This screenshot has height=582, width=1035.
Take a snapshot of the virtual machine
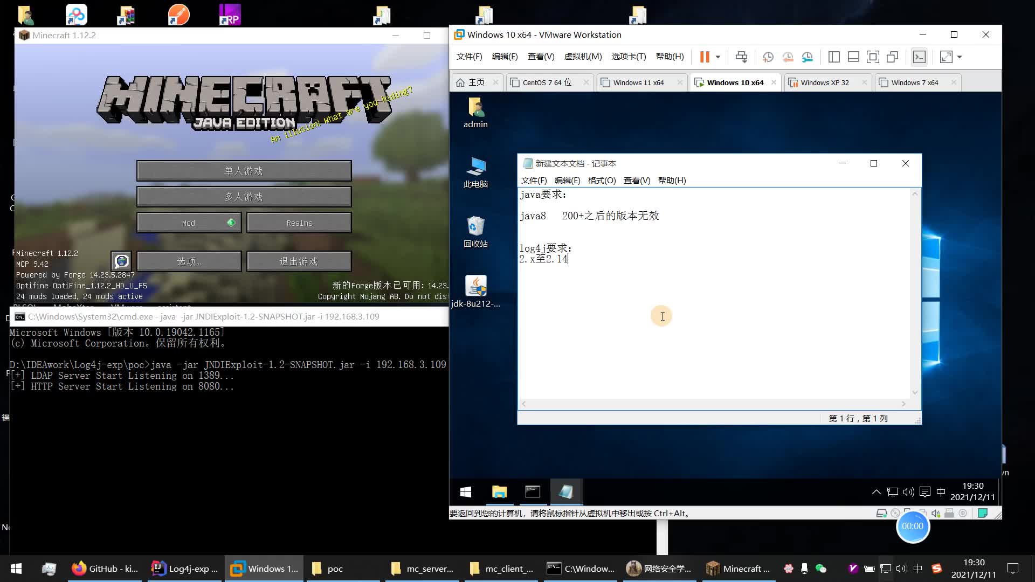pyautogui.click(x=768, y=57)
